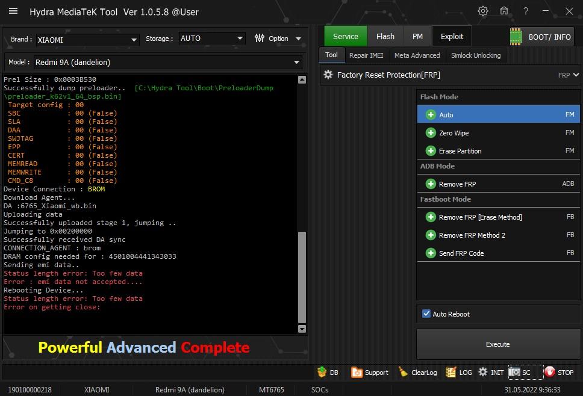Click the home icon in title bar

tap(504, 11)
